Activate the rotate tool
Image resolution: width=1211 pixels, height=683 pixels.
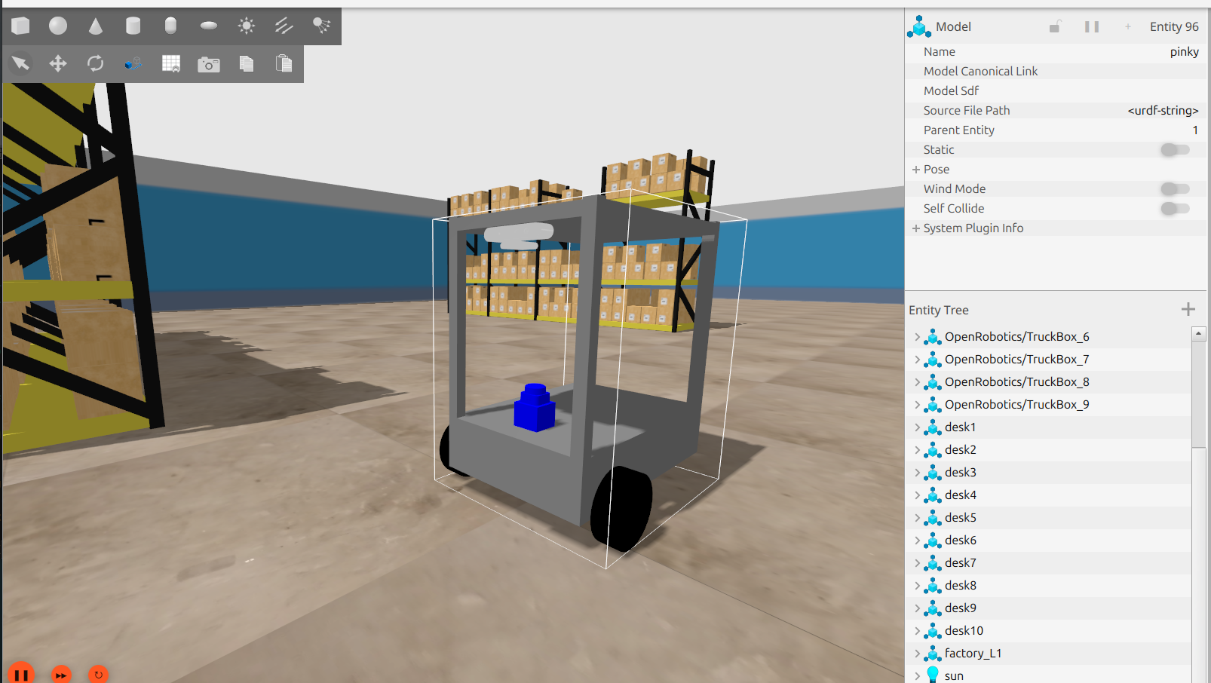pos(96,64)
